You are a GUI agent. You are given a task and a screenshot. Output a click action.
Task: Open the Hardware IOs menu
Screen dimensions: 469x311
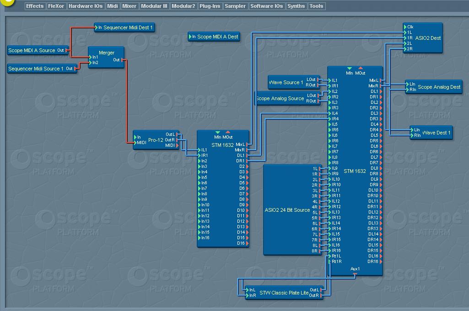[x=86, y=6]
